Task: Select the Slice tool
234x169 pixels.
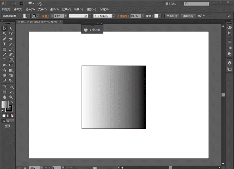Action: pyautogui.click(x=11, y=92)
